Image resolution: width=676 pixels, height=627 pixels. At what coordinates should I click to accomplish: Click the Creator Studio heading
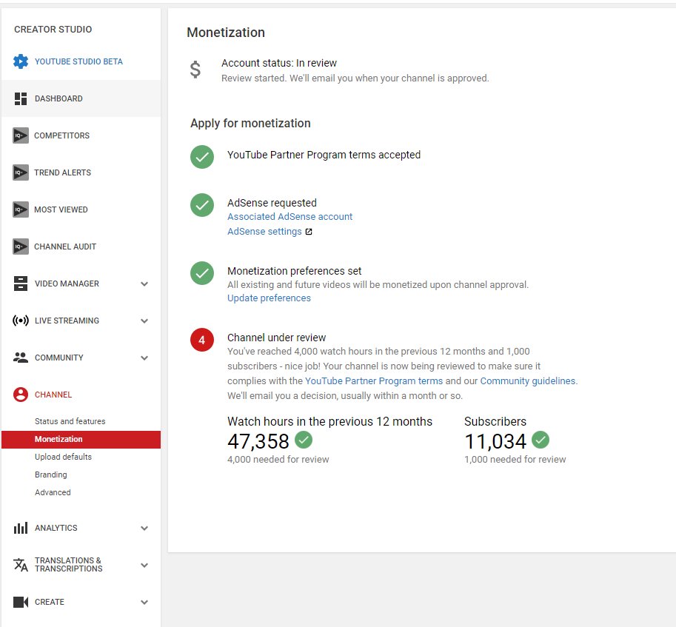(53, 30)
